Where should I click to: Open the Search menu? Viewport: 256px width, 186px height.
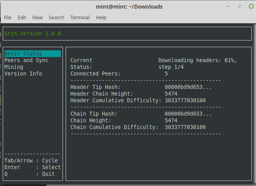pyautogui.click(x=57, y=17)
